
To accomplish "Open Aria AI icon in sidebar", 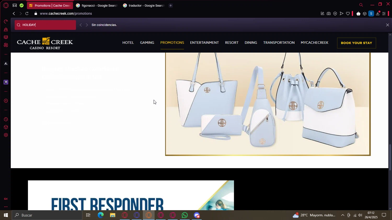I will (6, 64).
